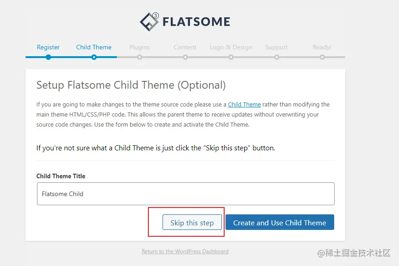399x266 pixels.
Task: Click the Skip this step button
Action: click(192, 222)
